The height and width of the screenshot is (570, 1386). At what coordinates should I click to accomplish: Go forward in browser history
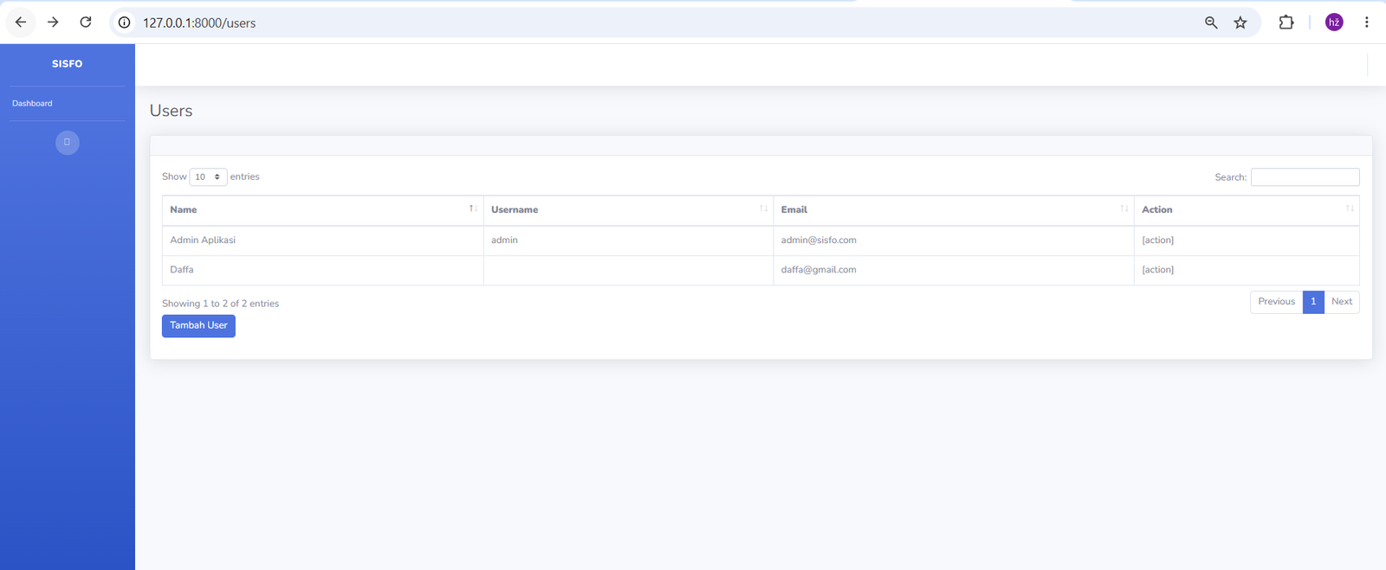coord(53,22)
